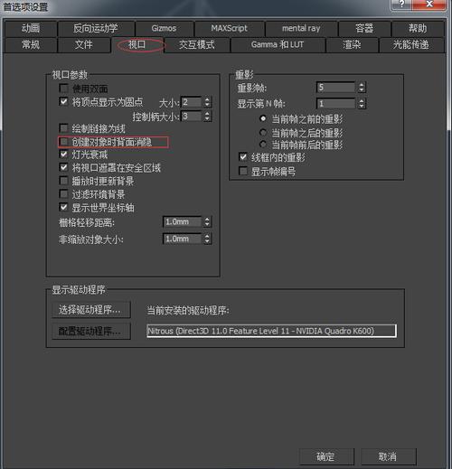Click the 控制柄大小 value field
The width and height of the screenshot is (452, 469).
pyautogui.click(x=192, y=116)
